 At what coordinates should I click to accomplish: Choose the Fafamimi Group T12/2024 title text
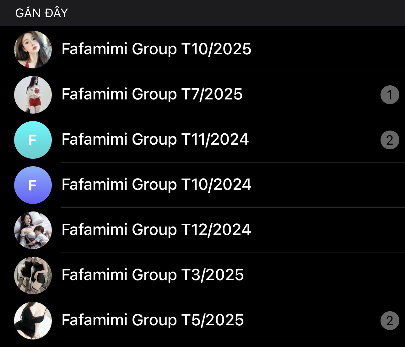pyautogui.click(x=156, y=230)
